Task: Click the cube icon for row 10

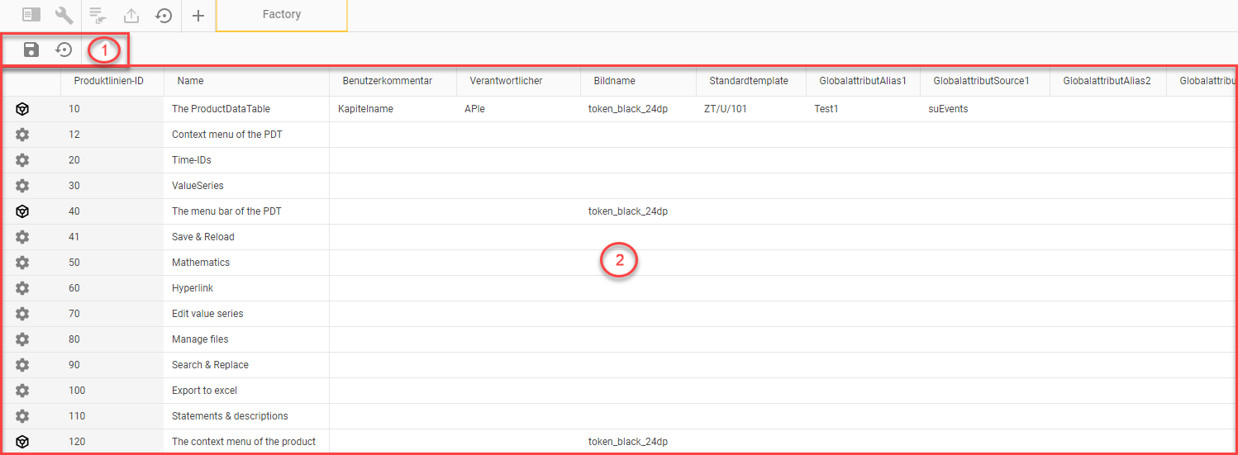Action: tap(23, 109)
